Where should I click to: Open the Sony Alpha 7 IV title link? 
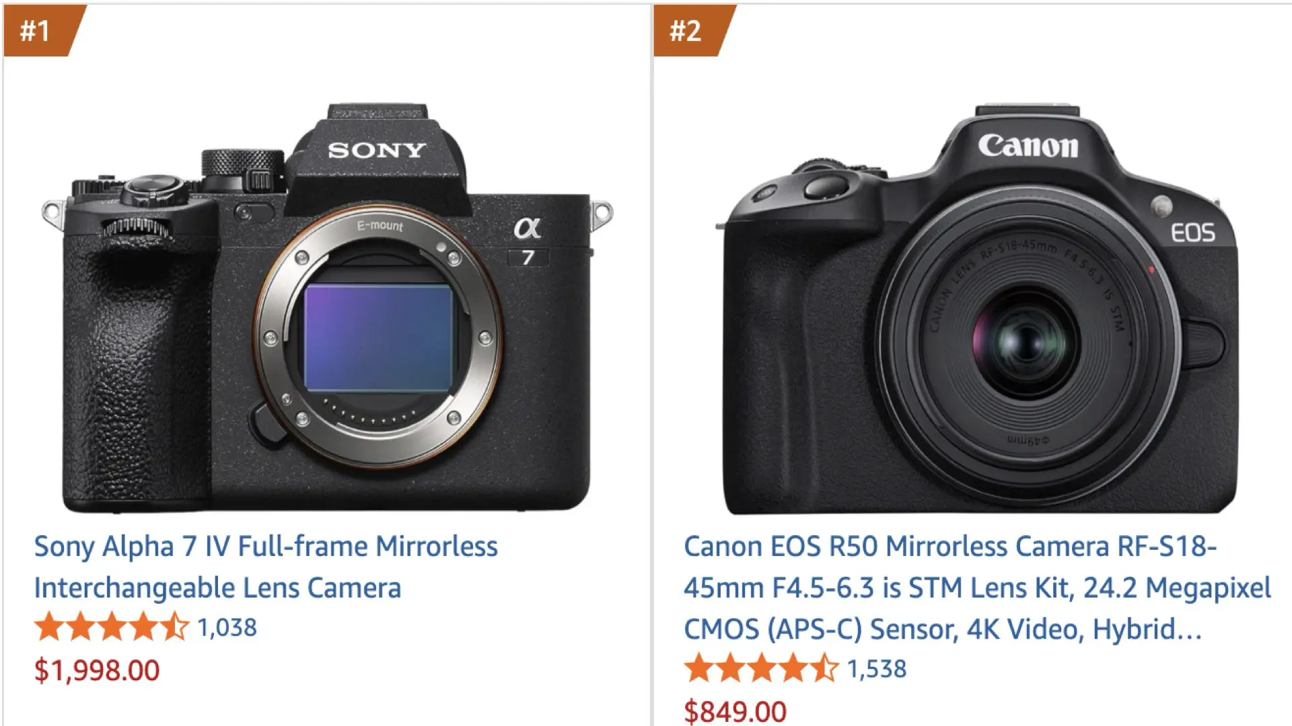pyautogui.click(x=266, y=547)
